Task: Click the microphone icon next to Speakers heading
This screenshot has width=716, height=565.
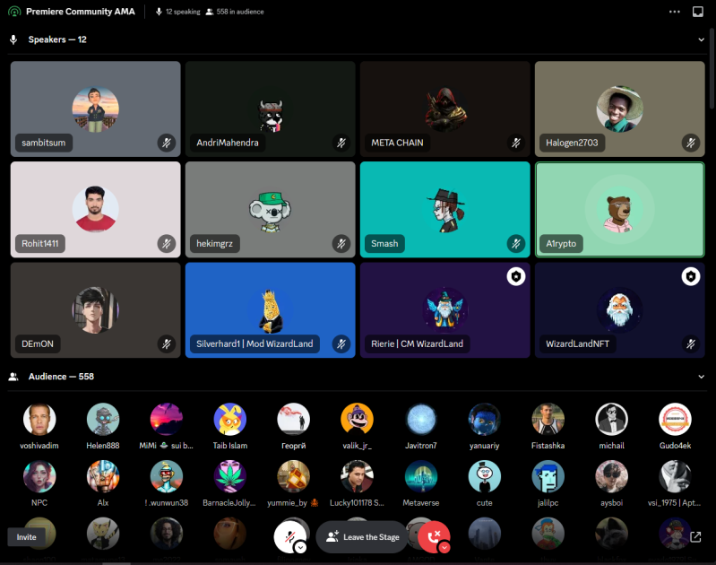Action: pyautogui.click(x=13, y=39)
